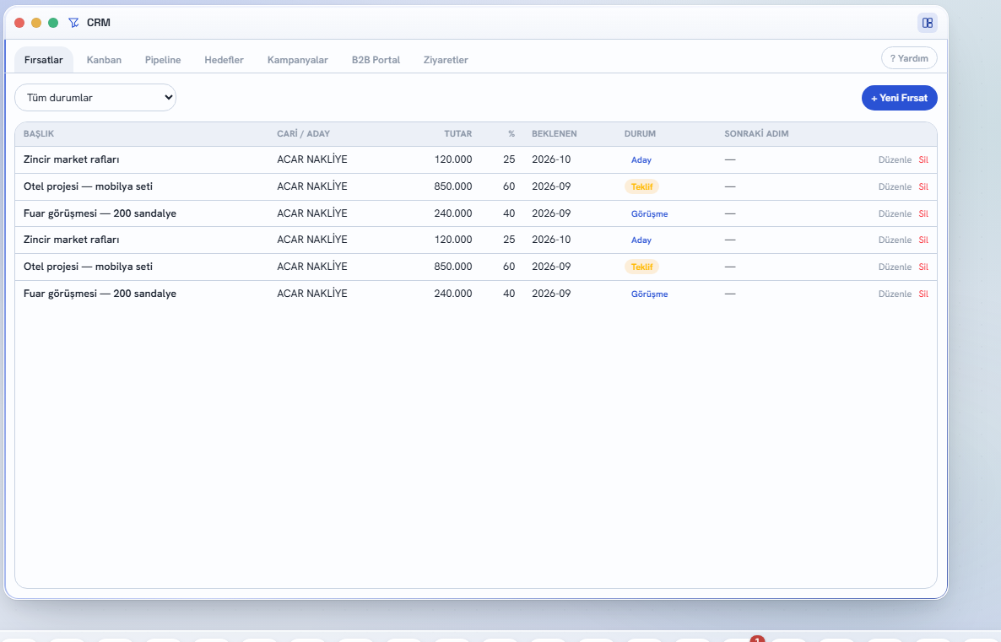Image resolution: width=1001 pixels, height=642 pixels.
Task: Open the B2B Portal tab
Action: (376, 60)
